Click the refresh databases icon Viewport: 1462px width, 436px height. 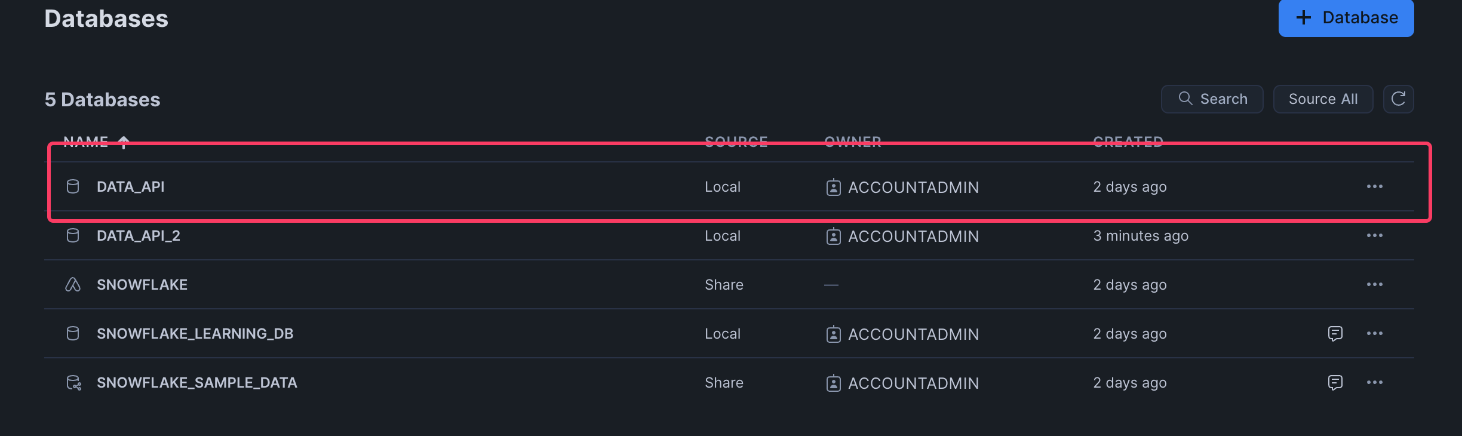click(x=1398, y=99)
